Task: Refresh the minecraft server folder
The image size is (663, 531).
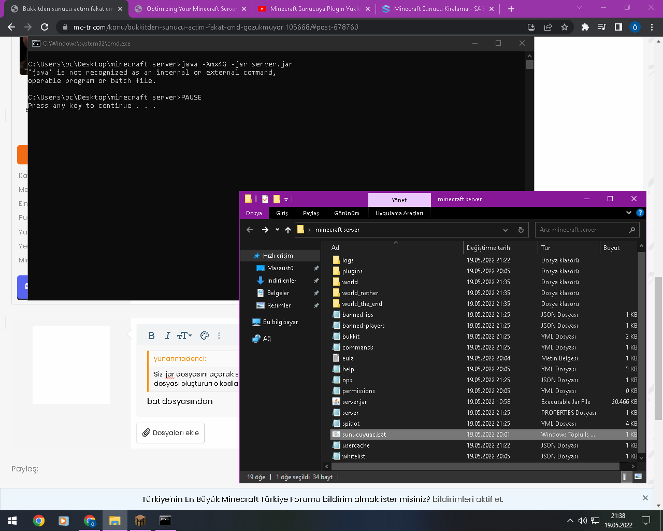Action: pos(521,230)
